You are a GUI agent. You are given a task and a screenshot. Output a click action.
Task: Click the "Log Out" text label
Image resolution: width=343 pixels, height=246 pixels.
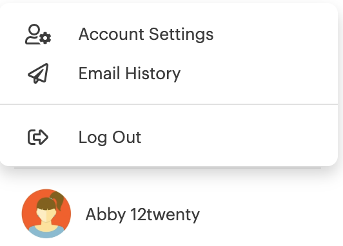click(x=110, y=138)
